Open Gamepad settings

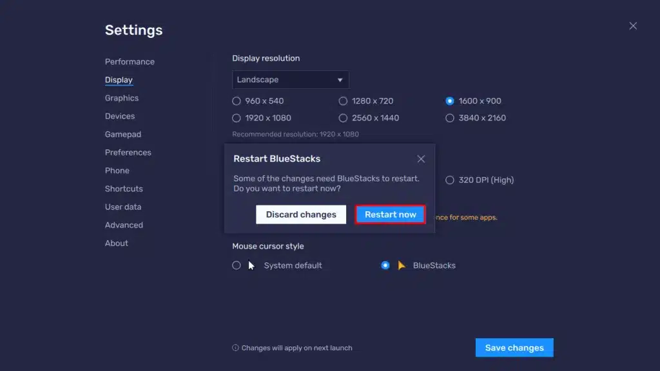123,134
